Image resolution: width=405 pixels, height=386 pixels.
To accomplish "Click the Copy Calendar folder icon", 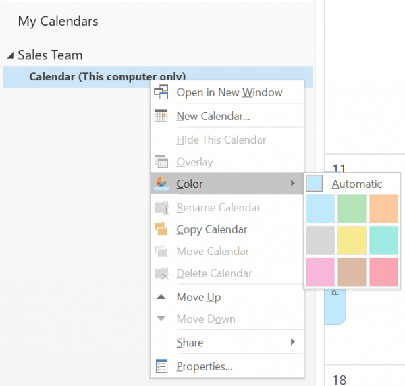I will [161, 229].
